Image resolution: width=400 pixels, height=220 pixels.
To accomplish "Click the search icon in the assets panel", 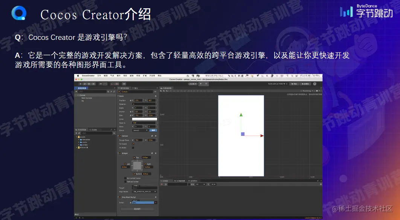I will pos(114,133).
